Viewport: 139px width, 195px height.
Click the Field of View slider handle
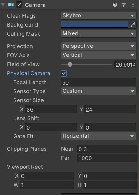coord(70,64)
